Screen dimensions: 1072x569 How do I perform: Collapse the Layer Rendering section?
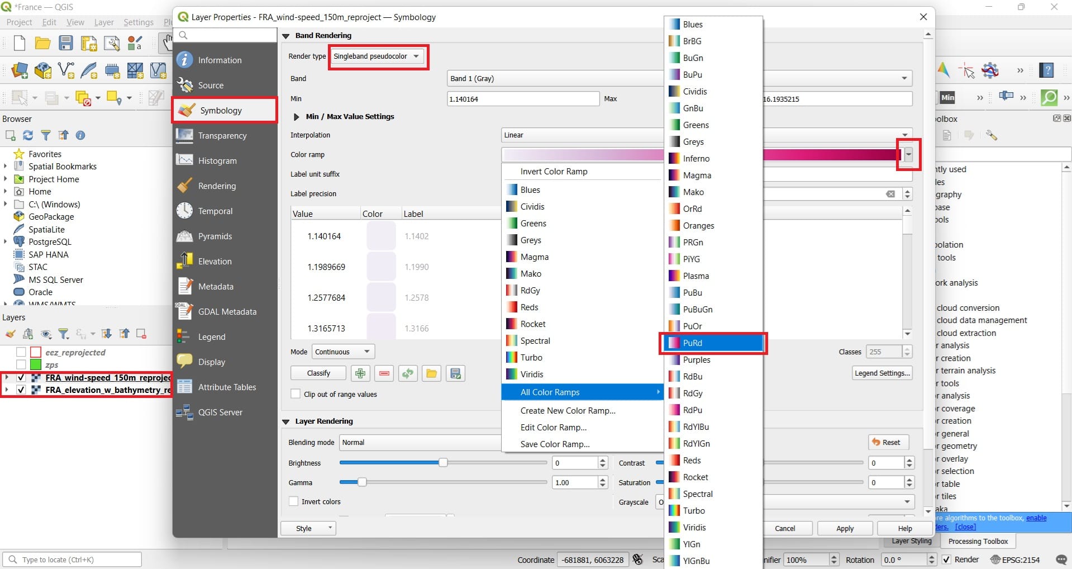point(285,421)
